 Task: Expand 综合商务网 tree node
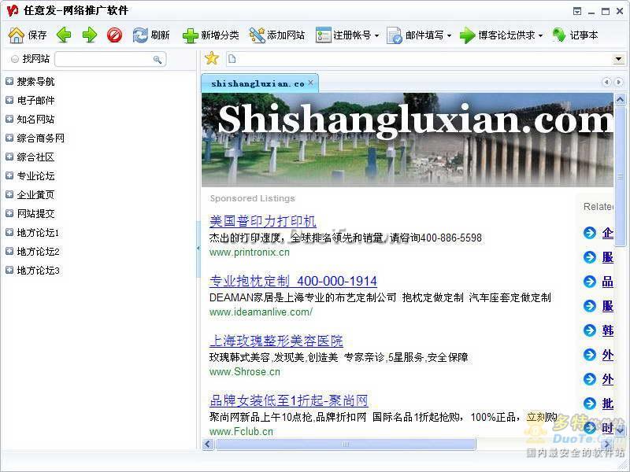click(x=9, y=138)
